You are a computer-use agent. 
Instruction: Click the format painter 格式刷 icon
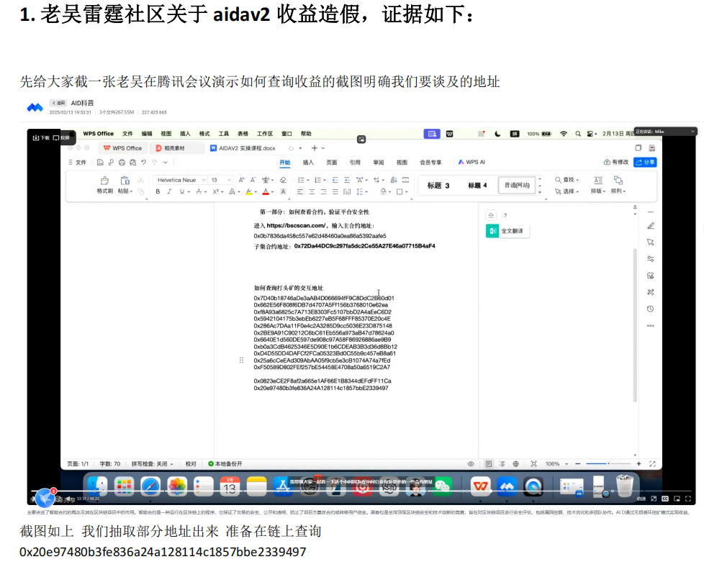point(104,181)
